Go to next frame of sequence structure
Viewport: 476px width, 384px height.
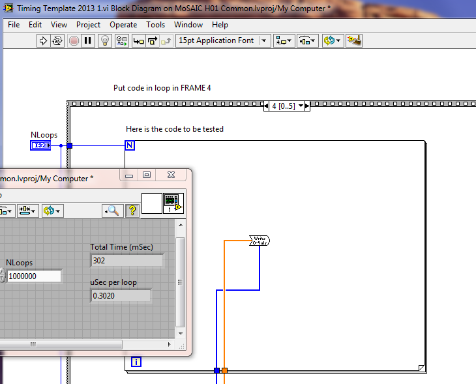point(307,106)
